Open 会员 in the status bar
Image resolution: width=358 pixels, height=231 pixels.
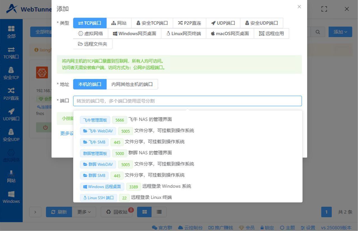pos(247,228)
